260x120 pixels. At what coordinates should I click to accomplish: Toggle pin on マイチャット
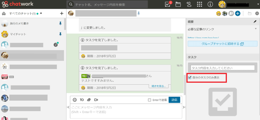click(61, 34)
